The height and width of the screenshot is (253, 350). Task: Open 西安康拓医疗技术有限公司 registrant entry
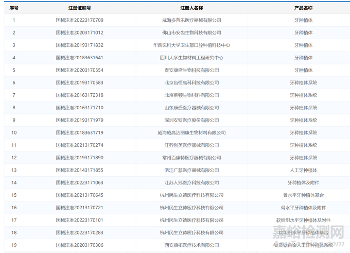[x=191, y=245]
